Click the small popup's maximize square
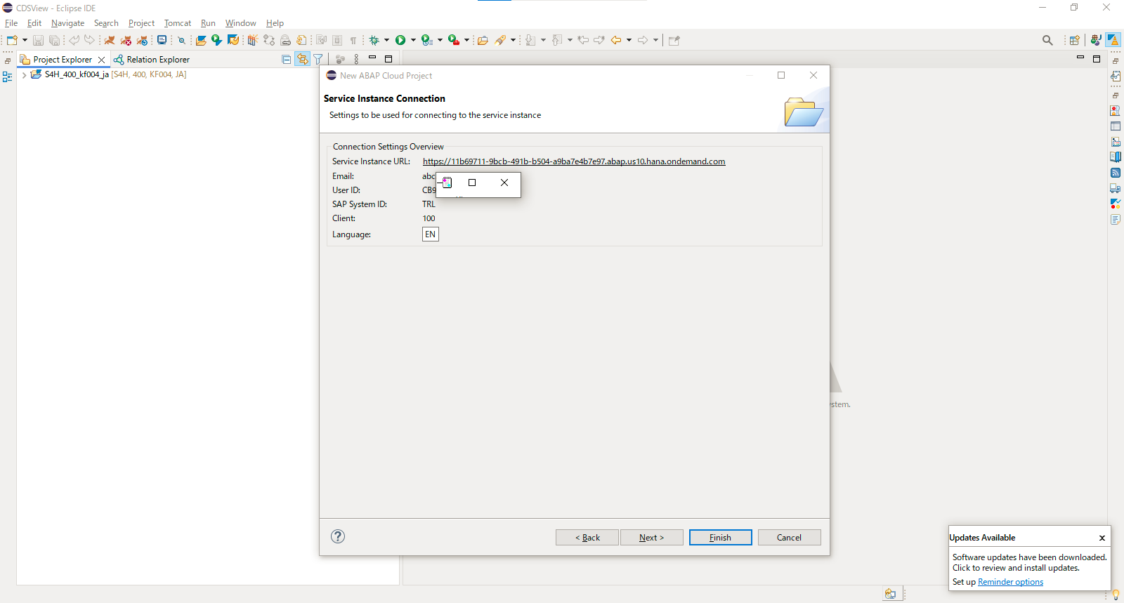 click(x=472, y=183)
